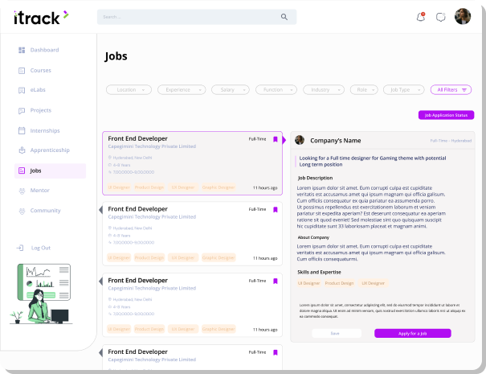This screenshot has width=486, height=374.
Task: Click Product Design skill tag in detail panel
Action: tap(339, 283)
